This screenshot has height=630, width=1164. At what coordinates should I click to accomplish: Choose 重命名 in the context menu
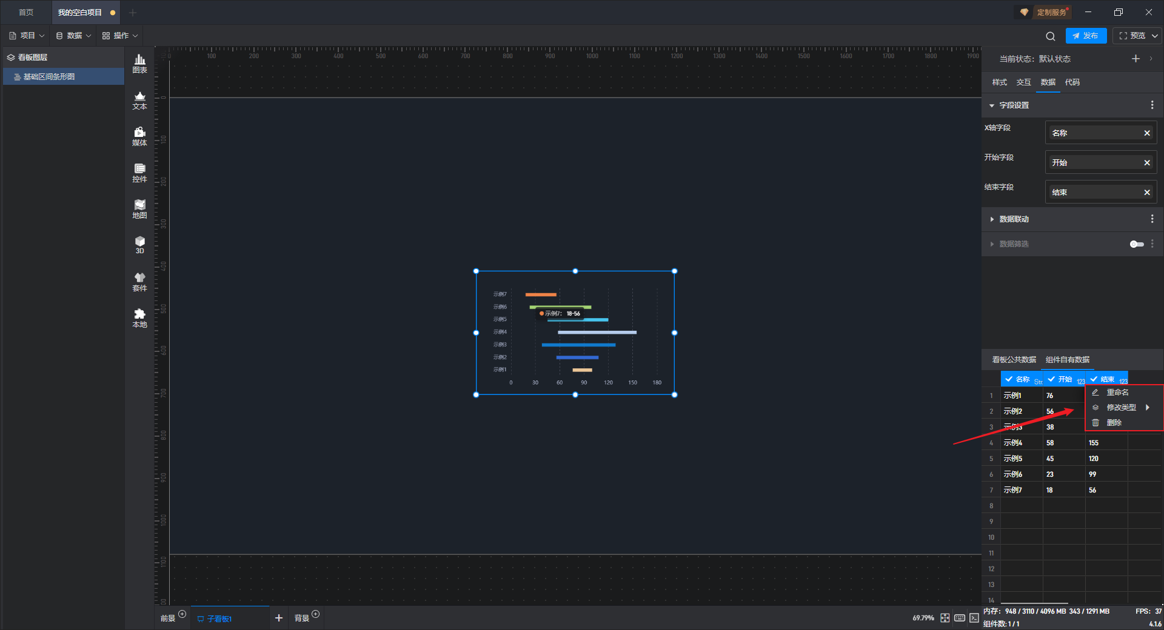pos(1117,393)
